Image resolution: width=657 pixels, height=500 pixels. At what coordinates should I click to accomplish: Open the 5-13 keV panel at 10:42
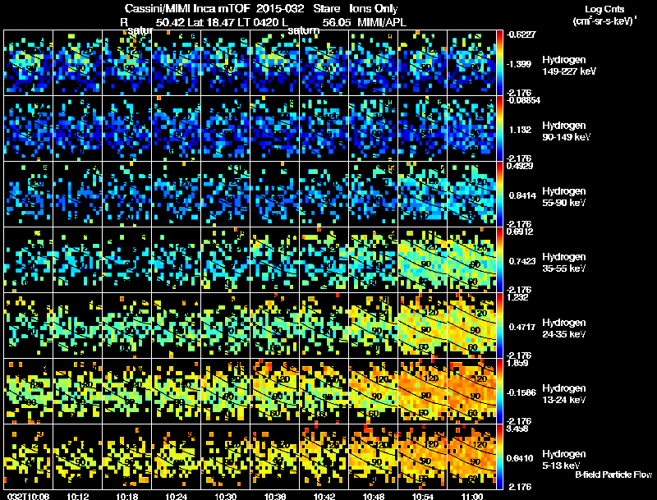click(x=324, y=456)
